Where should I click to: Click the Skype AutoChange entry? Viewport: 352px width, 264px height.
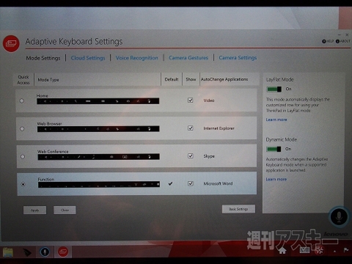coord(209,156)
